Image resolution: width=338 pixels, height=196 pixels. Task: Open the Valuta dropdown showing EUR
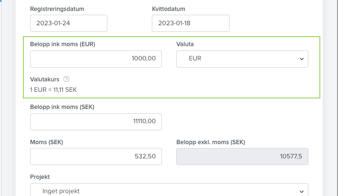(243, 59)
